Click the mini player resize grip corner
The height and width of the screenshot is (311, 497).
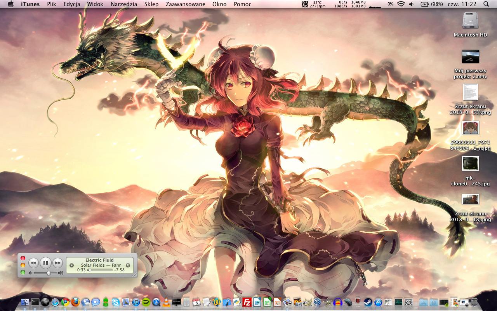tap(135, 275)
